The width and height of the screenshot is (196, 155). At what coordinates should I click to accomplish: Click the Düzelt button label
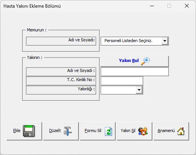pos(55,131)
